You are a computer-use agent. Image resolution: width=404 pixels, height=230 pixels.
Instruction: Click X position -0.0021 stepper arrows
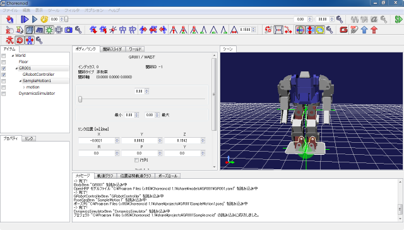coord(117,140)
